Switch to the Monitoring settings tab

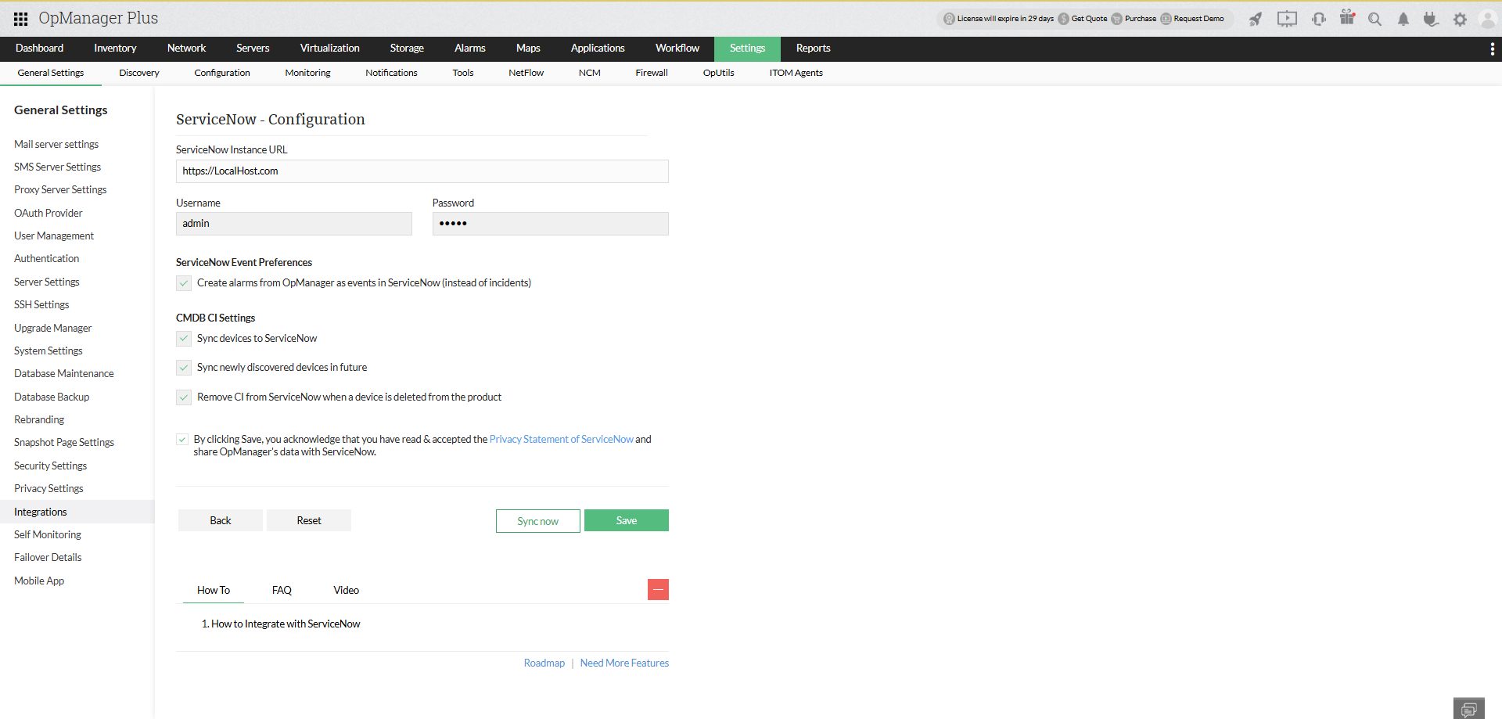point(307,73)
